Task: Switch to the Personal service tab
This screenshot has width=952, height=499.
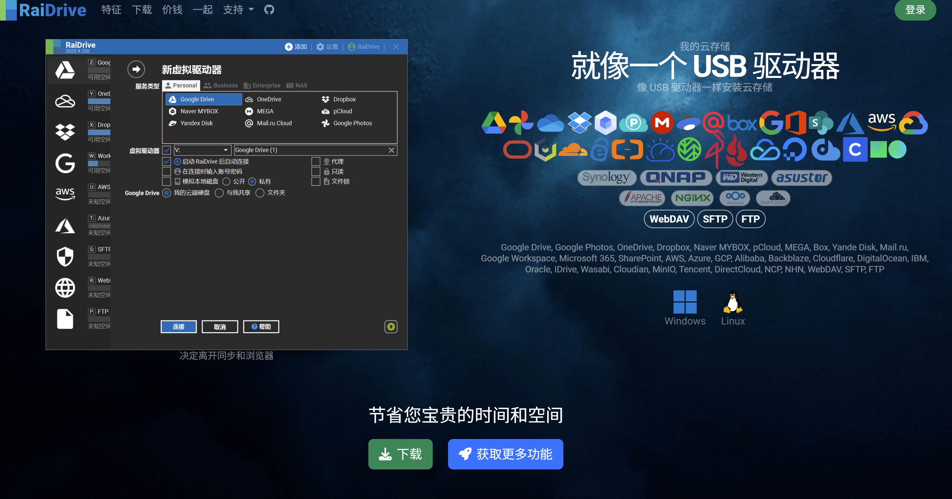Action: [x=181, y=85]
